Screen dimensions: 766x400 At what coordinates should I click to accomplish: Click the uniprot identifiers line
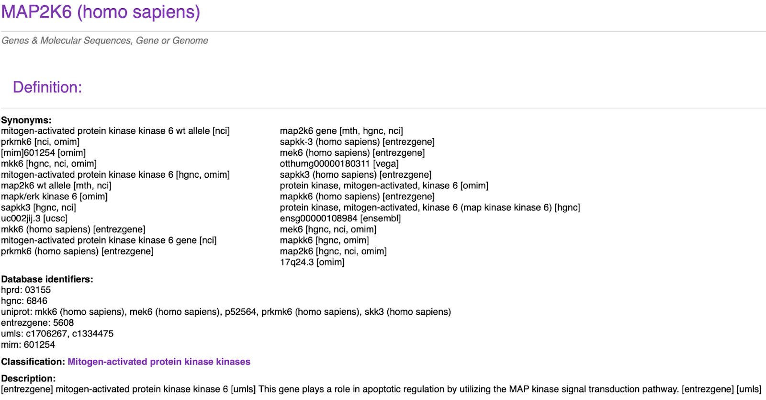[226, 312]
